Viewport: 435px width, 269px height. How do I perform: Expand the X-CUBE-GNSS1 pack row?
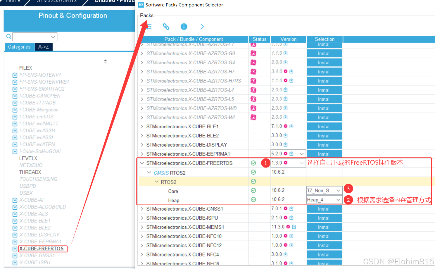pos(142,209)
